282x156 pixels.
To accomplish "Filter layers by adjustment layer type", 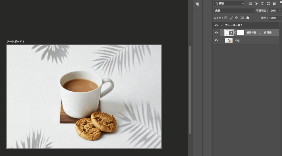I will pos(256,3).
